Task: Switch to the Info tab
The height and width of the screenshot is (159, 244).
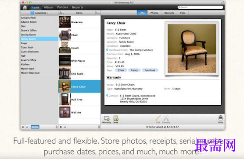Action: [x=142, y=13]
